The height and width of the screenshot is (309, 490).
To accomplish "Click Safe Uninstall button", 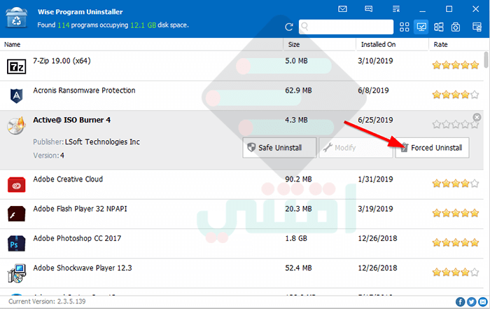I will pos(279,148).
